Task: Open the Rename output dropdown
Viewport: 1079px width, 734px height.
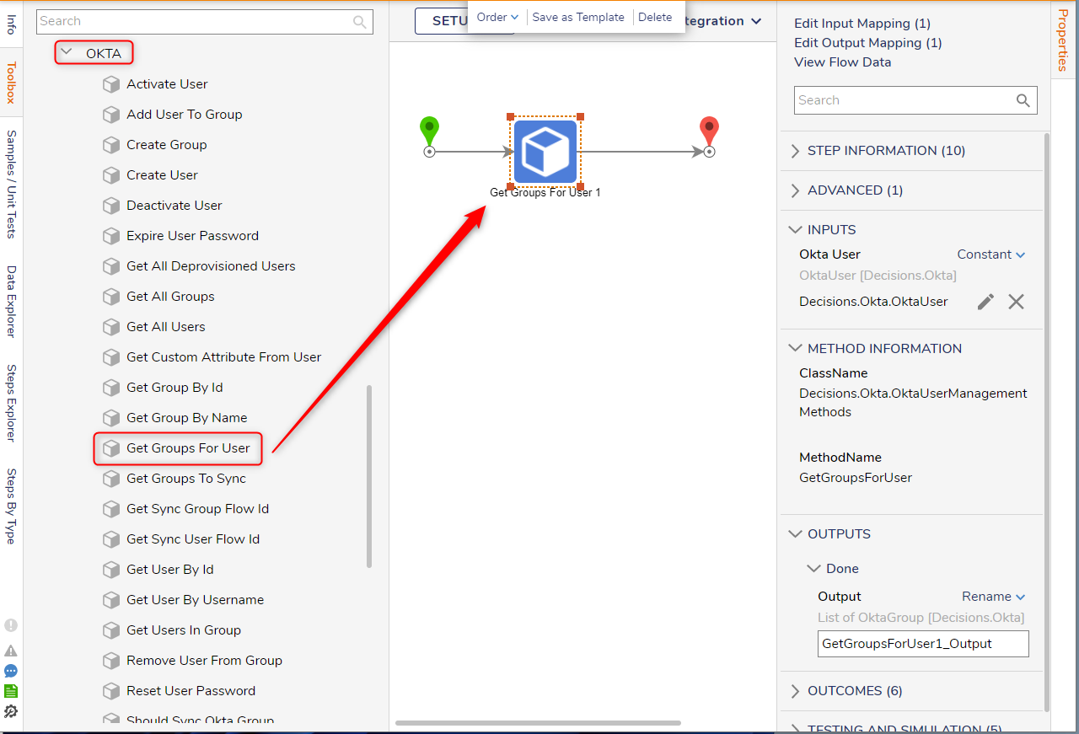Action: click(x=994, y=597)
